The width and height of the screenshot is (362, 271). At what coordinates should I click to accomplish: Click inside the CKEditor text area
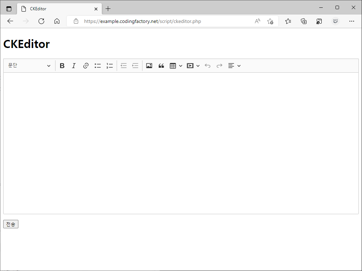181,143
